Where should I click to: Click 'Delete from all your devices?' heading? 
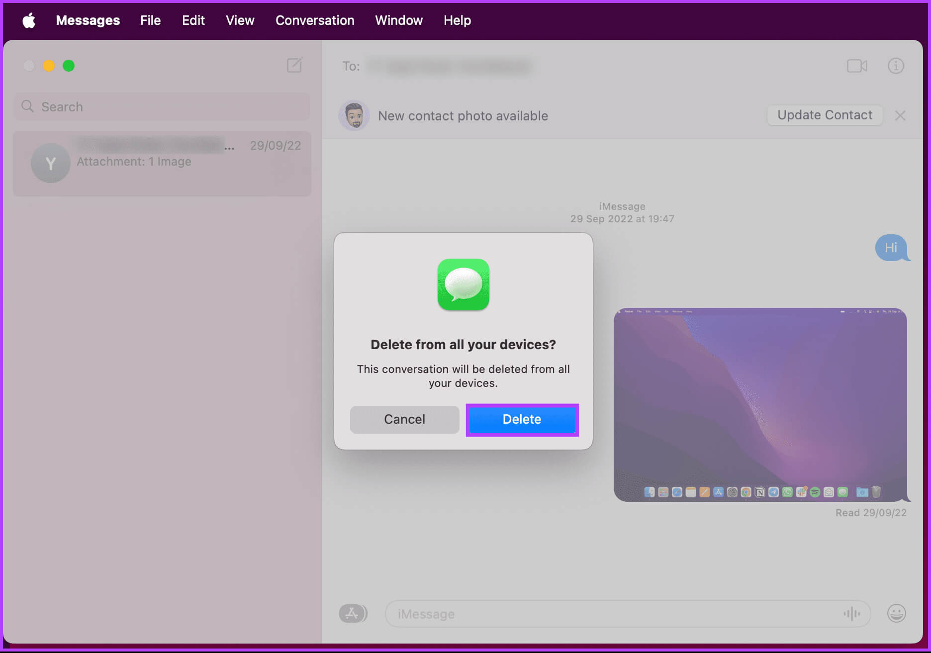pos(463,345)
